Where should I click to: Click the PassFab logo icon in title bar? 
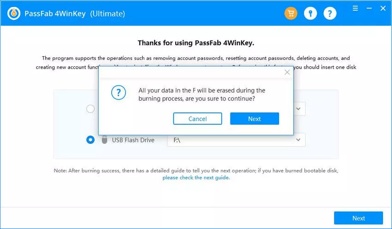tap(14, 13)
